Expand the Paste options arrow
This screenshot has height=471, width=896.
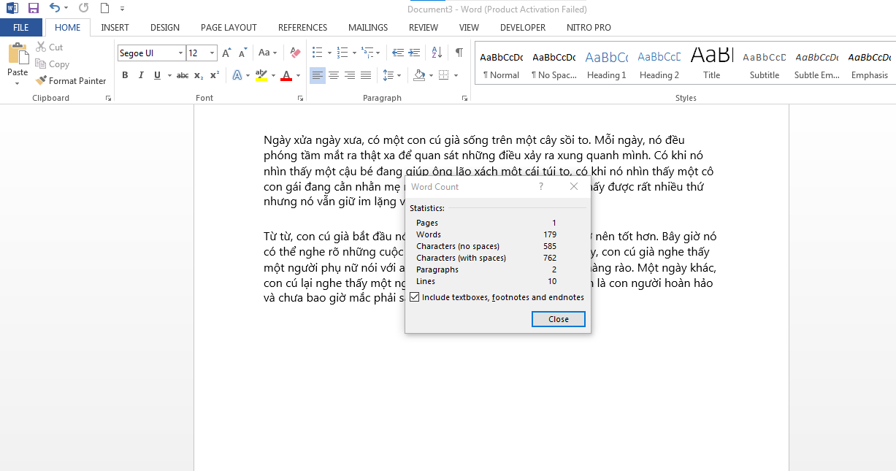coord(18,83)
